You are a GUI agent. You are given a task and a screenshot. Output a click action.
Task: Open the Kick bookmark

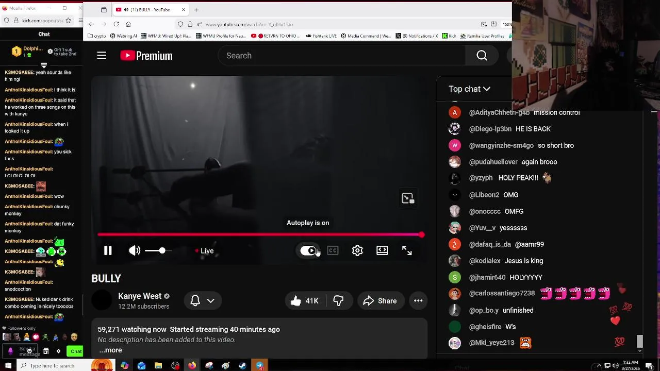tap(450, 36)
